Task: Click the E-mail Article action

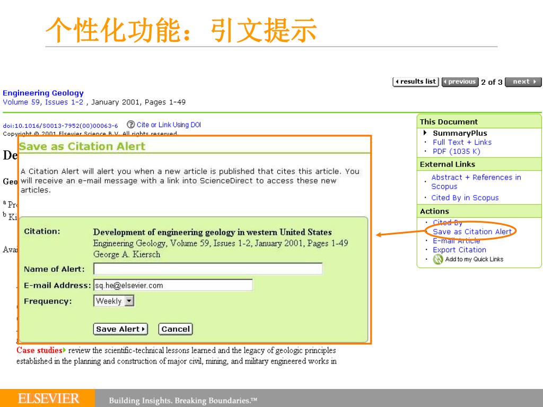Action: (x=457, y=241)
